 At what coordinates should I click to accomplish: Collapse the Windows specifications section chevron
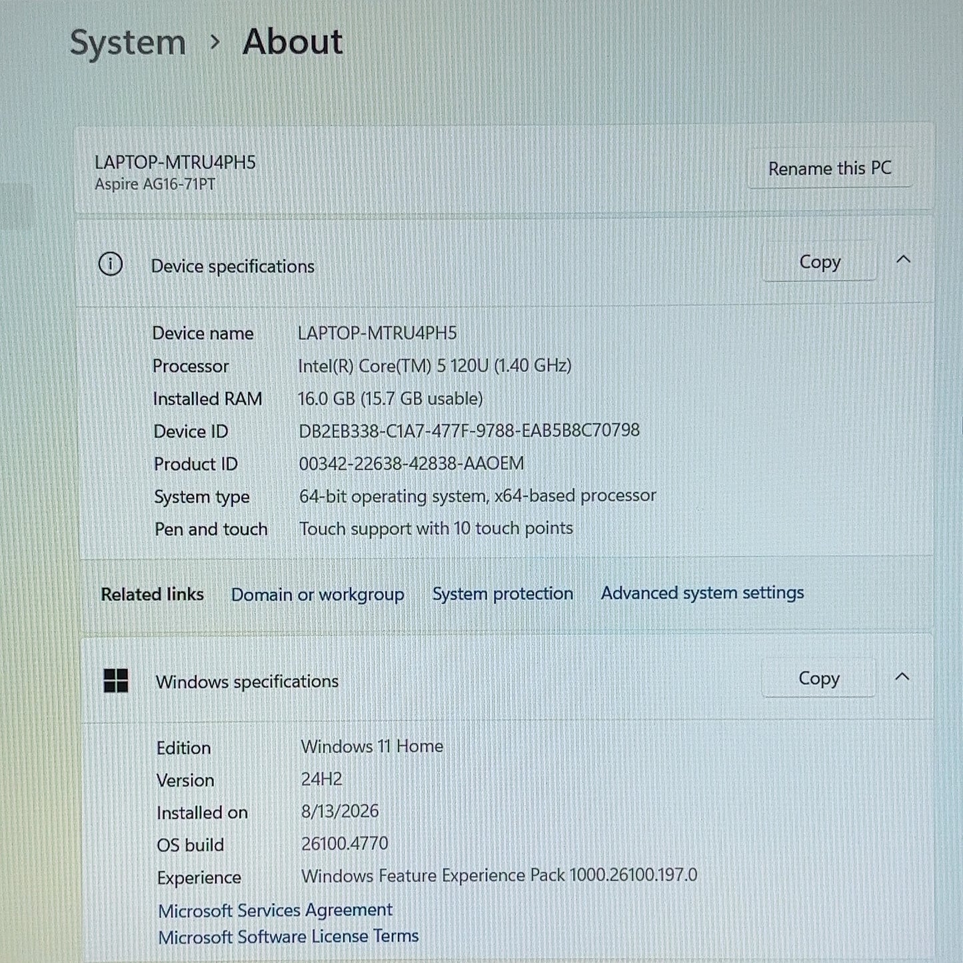pyautogui.click(x=902, y=677)
